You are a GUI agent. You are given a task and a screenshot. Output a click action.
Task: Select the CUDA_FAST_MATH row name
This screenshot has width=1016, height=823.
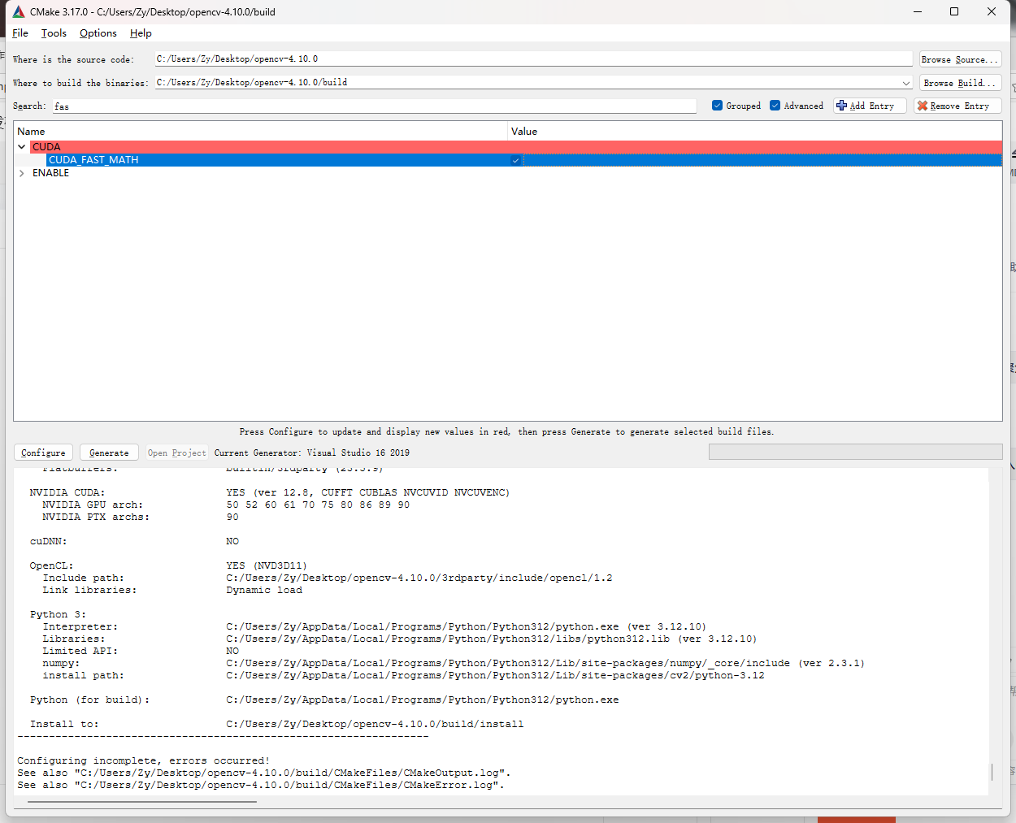(93, 160)
